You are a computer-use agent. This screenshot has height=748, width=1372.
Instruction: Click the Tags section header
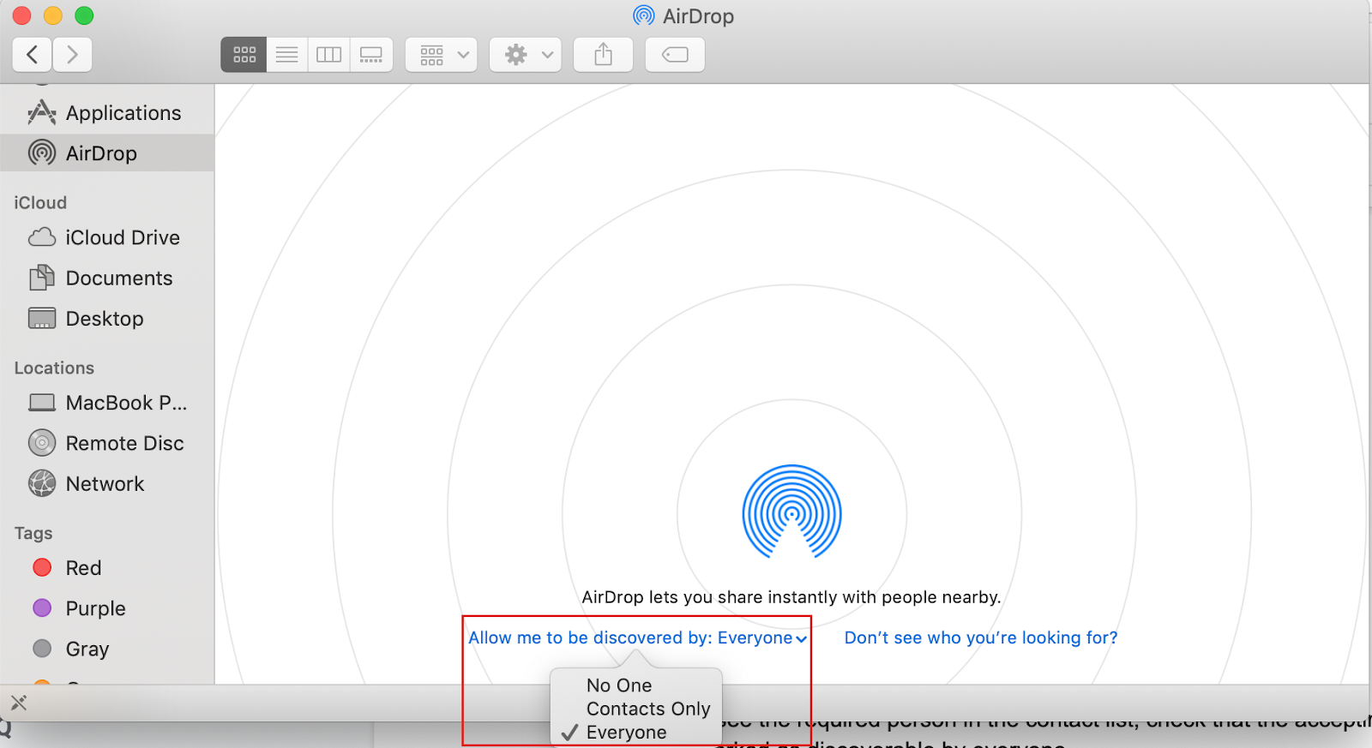click(33, 533)
